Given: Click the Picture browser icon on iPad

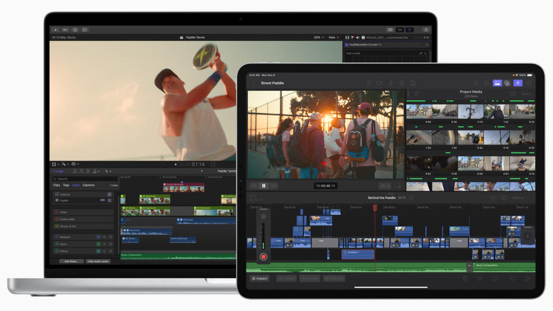Looking at the screenshot, I should pos(497,83).
